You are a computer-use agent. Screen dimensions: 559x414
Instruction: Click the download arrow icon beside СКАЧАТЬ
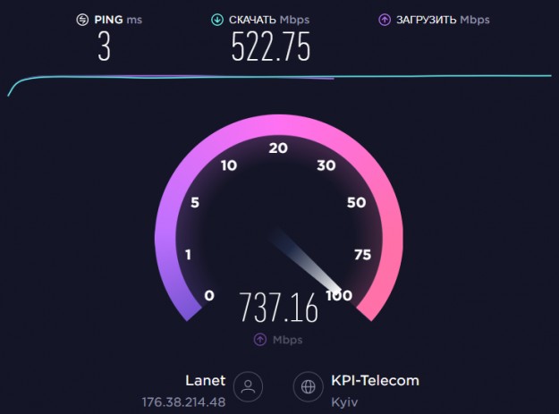(217, 20)
